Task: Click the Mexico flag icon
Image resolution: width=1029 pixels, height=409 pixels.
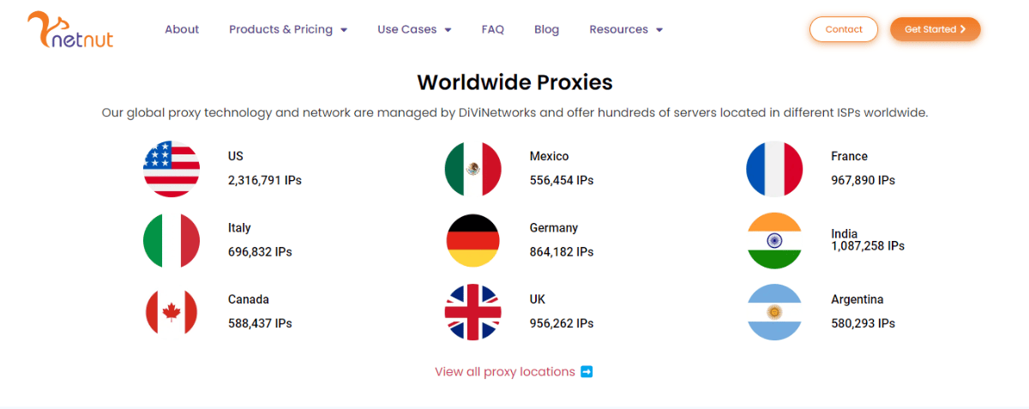Action: coord(472,169)
